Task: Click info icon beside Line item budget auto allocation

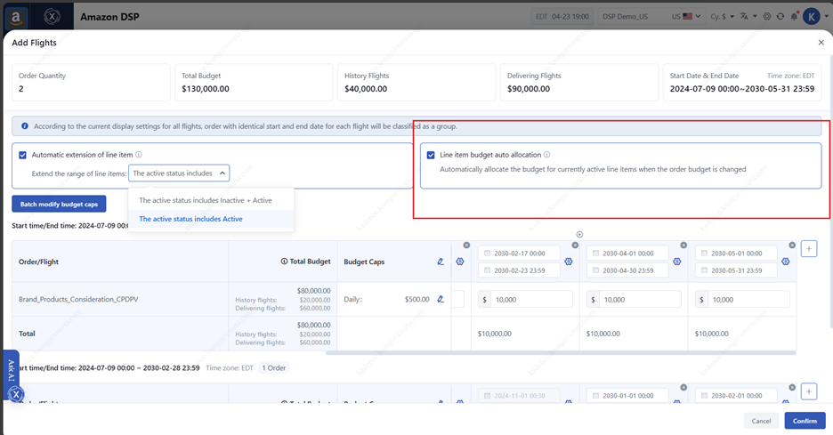Action: click(x=546, y=155)
